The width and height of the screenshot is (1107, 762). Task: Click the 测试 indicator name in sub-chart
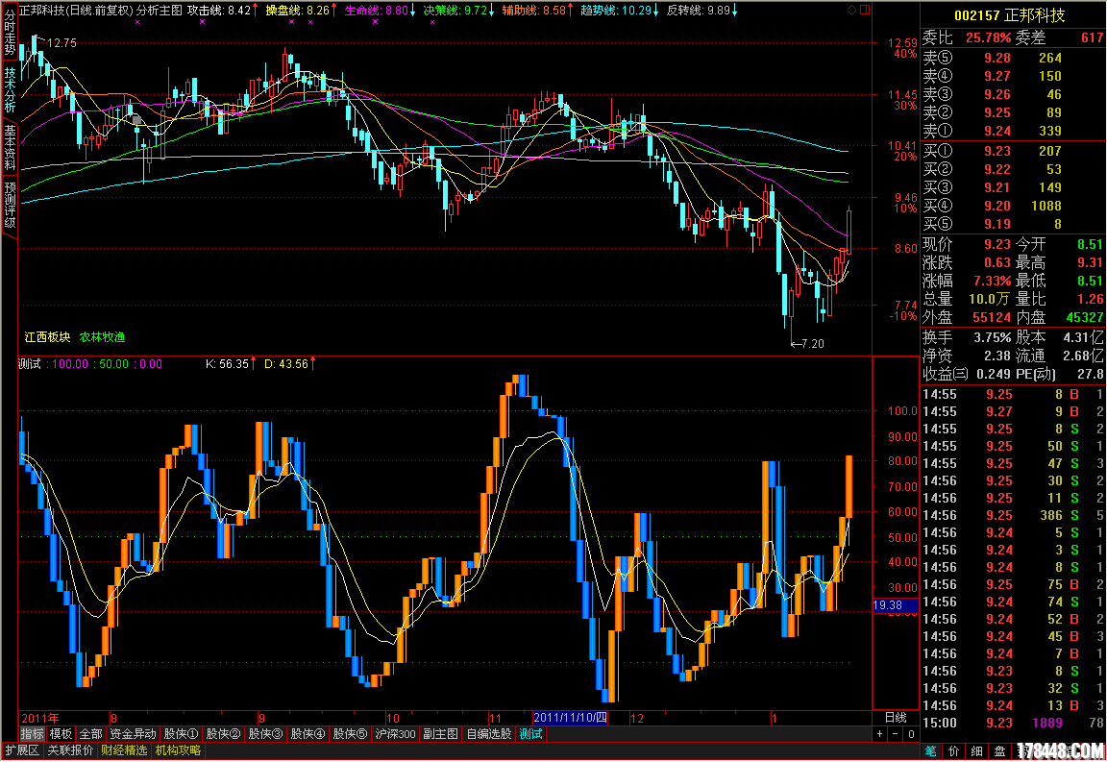coord(29,363)
